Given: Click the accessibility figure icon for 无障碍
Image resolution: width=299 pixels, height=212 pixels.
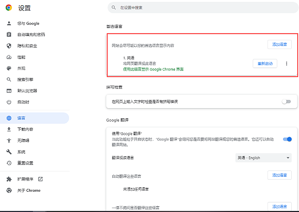Looking at the screenshot, I should (9, 141).
